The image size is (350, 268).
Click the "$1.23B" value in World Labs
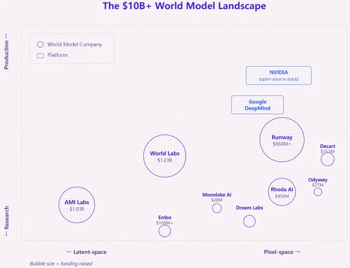click(165, 160)
